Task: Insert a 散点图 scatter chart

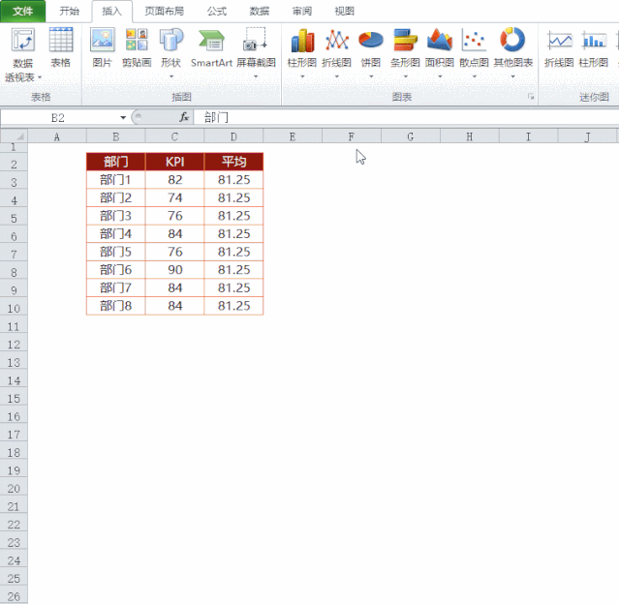Action: click(474, 41)
